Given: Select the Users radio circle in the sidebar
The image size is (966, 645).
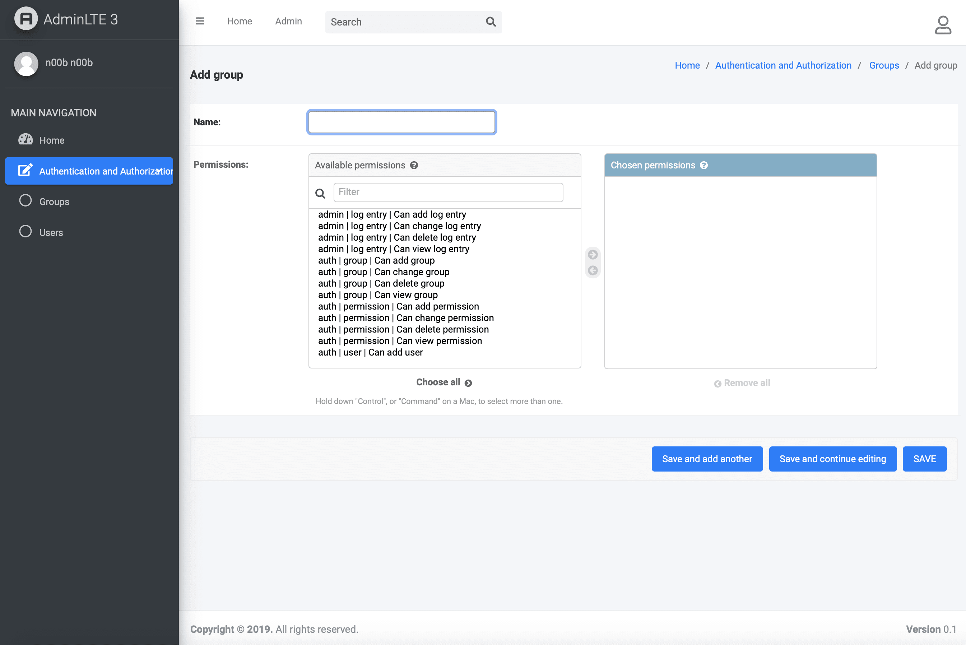Looking at the screenshot, I should 25,231.
